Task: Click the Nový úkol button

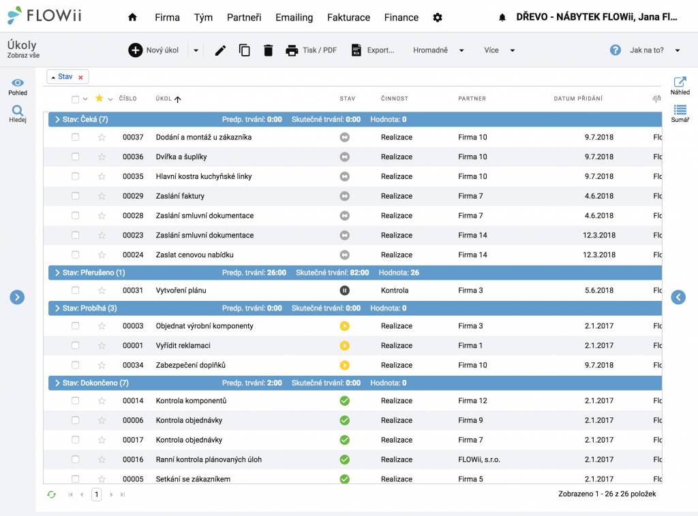Action: click(x=153, y=50)
